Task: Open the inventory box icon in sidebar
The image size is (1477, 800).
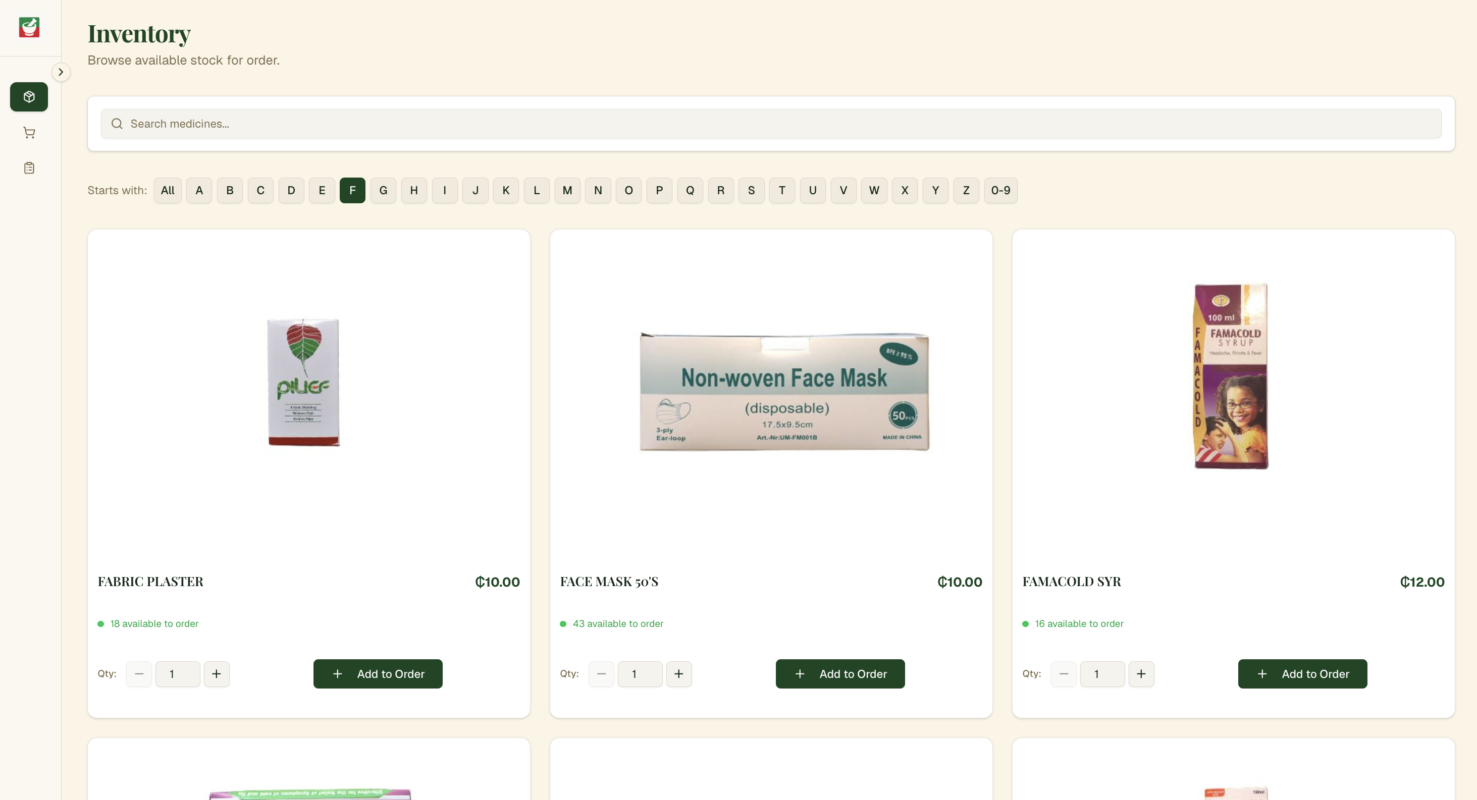Action: pos(29,97)
